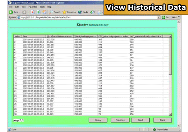Viewport: 188px width, 132px height.
Task: Click the Mail icon in toolbar
Action: pyautogui.click(x=99, y=12)
